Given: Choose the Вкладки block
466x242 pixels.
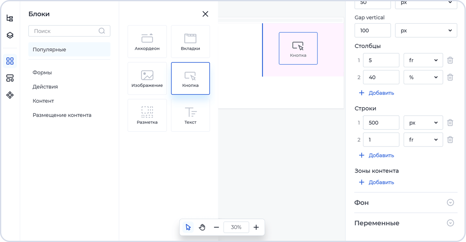Looking at the screenshot, I should (190, 41).
